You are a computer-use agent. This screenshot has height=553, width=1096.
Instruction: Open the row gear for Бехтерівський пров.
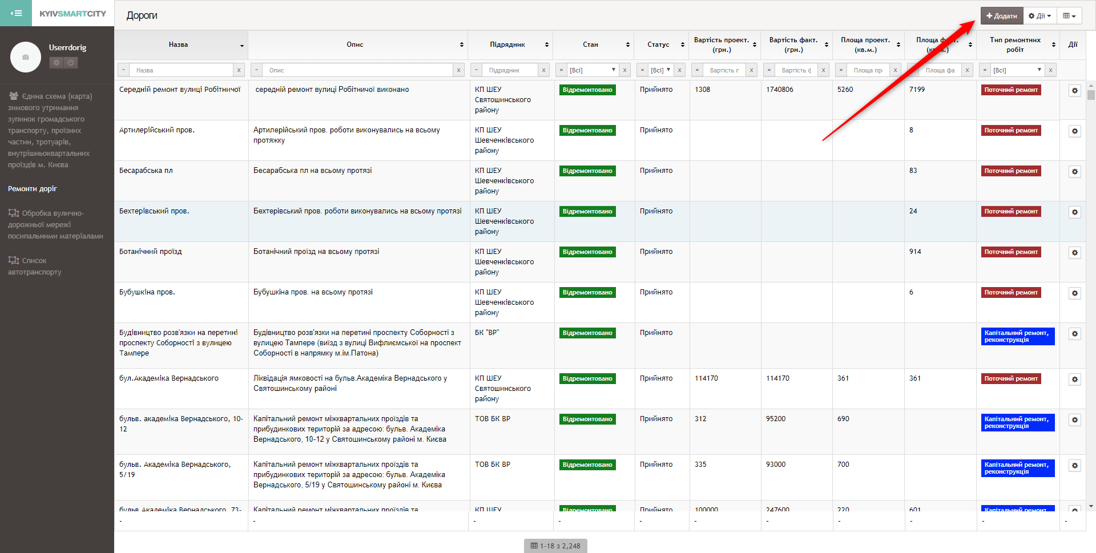click(1075, 212)
